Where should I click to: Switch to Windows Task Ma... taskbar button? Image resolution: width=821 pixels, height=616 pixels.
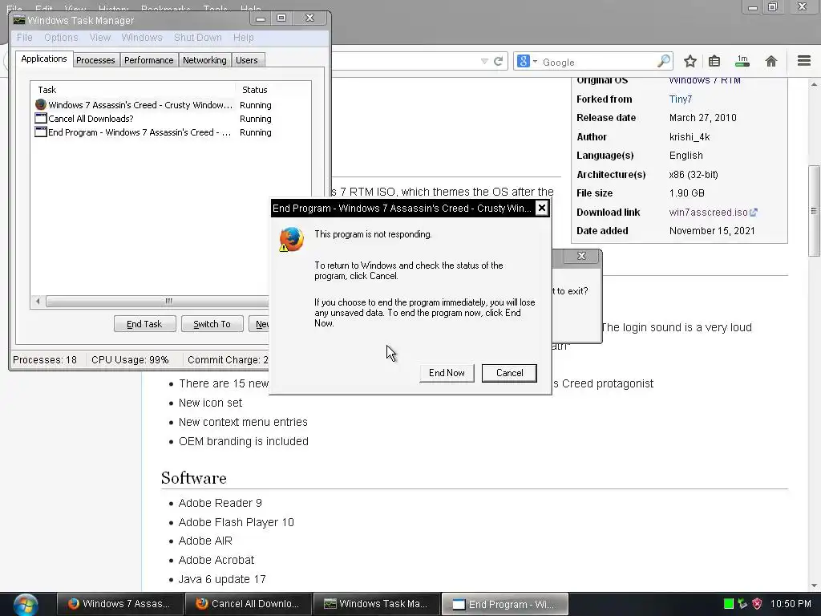pos(377,604)
